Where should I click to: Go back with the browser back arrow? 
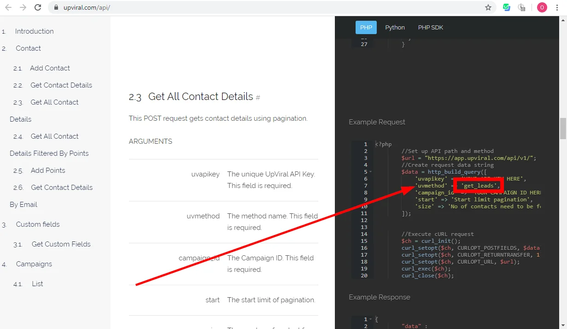[8, 7]
